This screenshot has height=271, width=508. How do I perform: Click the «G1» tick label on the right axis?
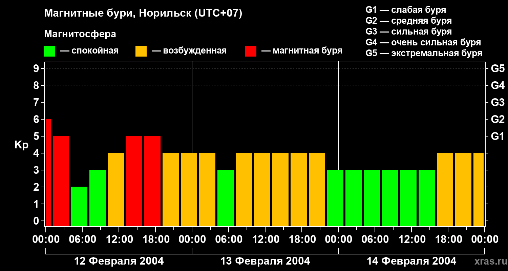tap(498, 136)
